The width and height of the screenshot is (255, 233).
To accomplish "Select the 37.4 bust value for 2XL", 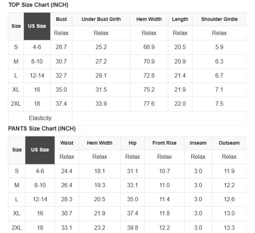I will [61, 104].
